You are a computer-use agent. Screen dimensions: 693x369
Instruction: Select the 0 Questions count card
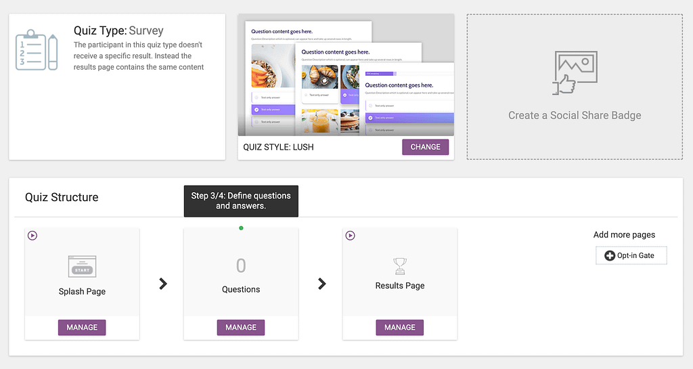pos(241,273)
